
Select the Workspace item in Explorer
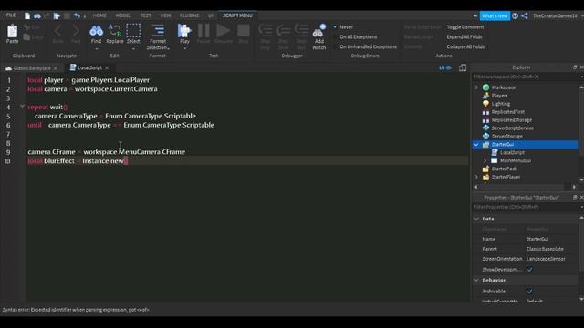[x=503, y=87]
